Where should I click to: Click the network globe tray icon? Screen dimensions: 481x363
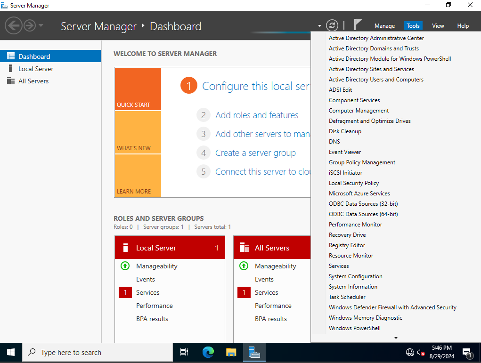pos(410,353)
